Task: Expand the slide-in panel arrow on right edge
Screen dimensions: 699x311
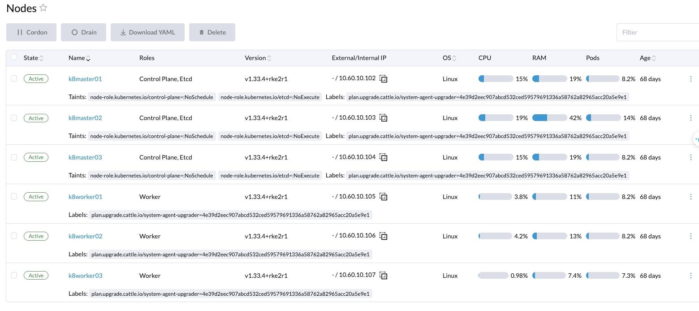Action: (696, 139)
